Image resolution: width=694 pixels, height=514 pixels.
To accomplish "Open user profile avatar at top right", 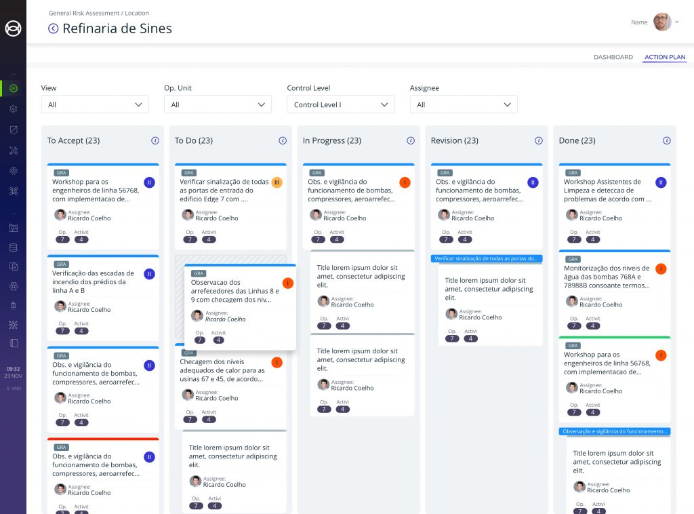I will coord(662,22).
